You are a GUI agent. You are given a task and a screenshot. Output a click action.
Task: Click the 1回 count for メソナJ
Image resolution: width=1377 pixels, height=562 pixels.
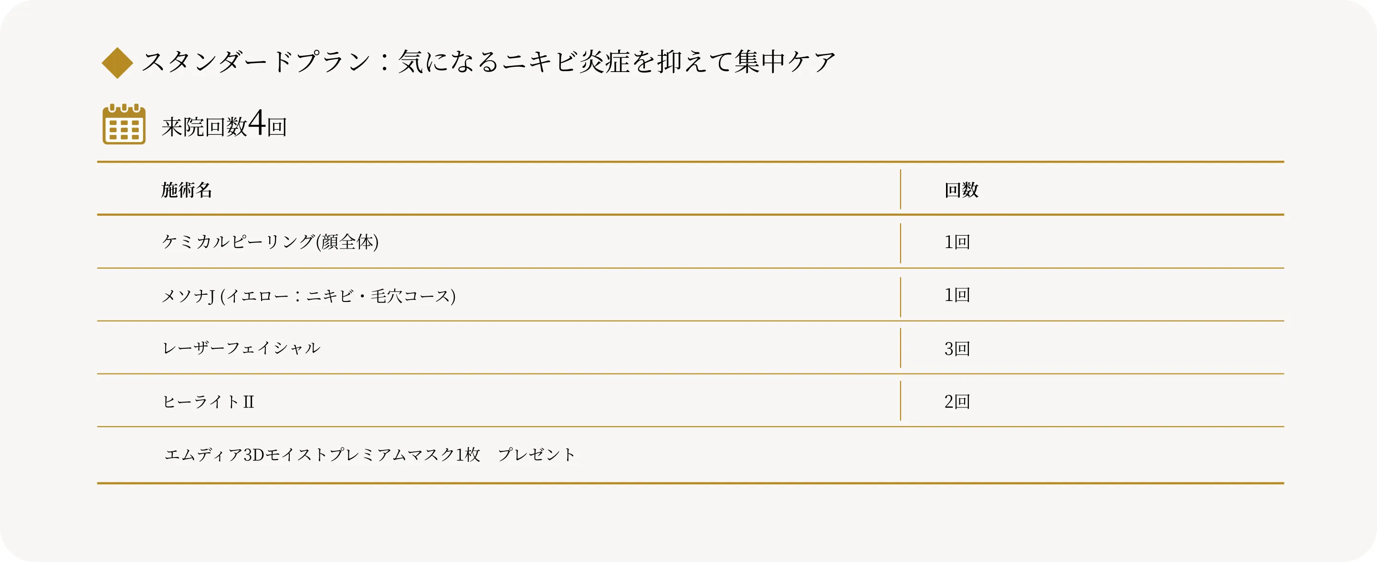(x=957, y=295)
